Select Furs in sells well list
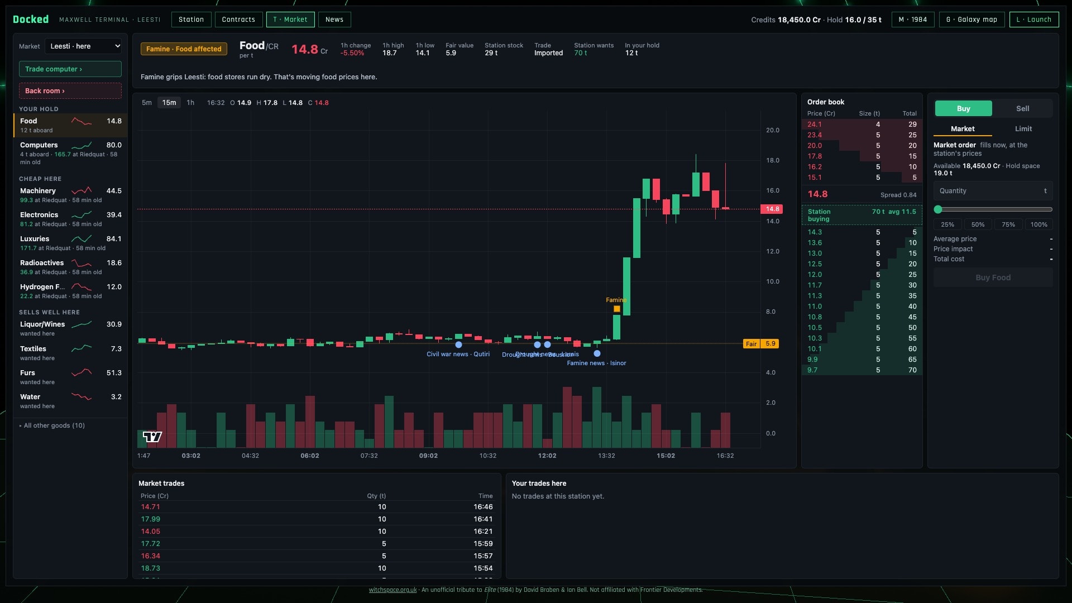 [x=70, y=377]
